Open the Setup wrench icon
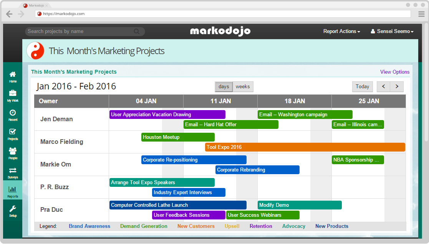The height and width of the screenshot is (244, 429). [13, 209]
